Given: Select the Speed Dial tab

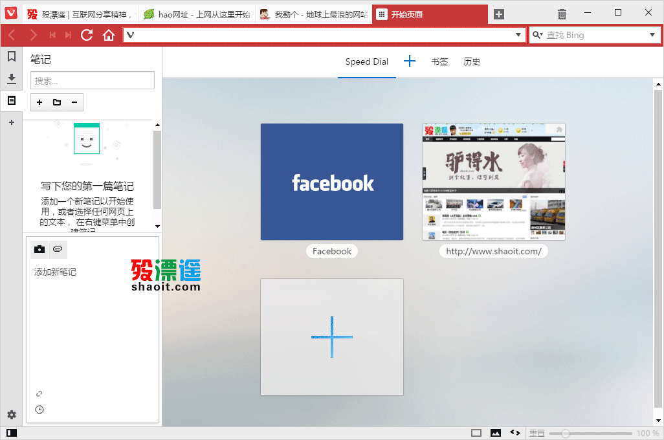Looking at the screenshot, I should pos(367,62).
